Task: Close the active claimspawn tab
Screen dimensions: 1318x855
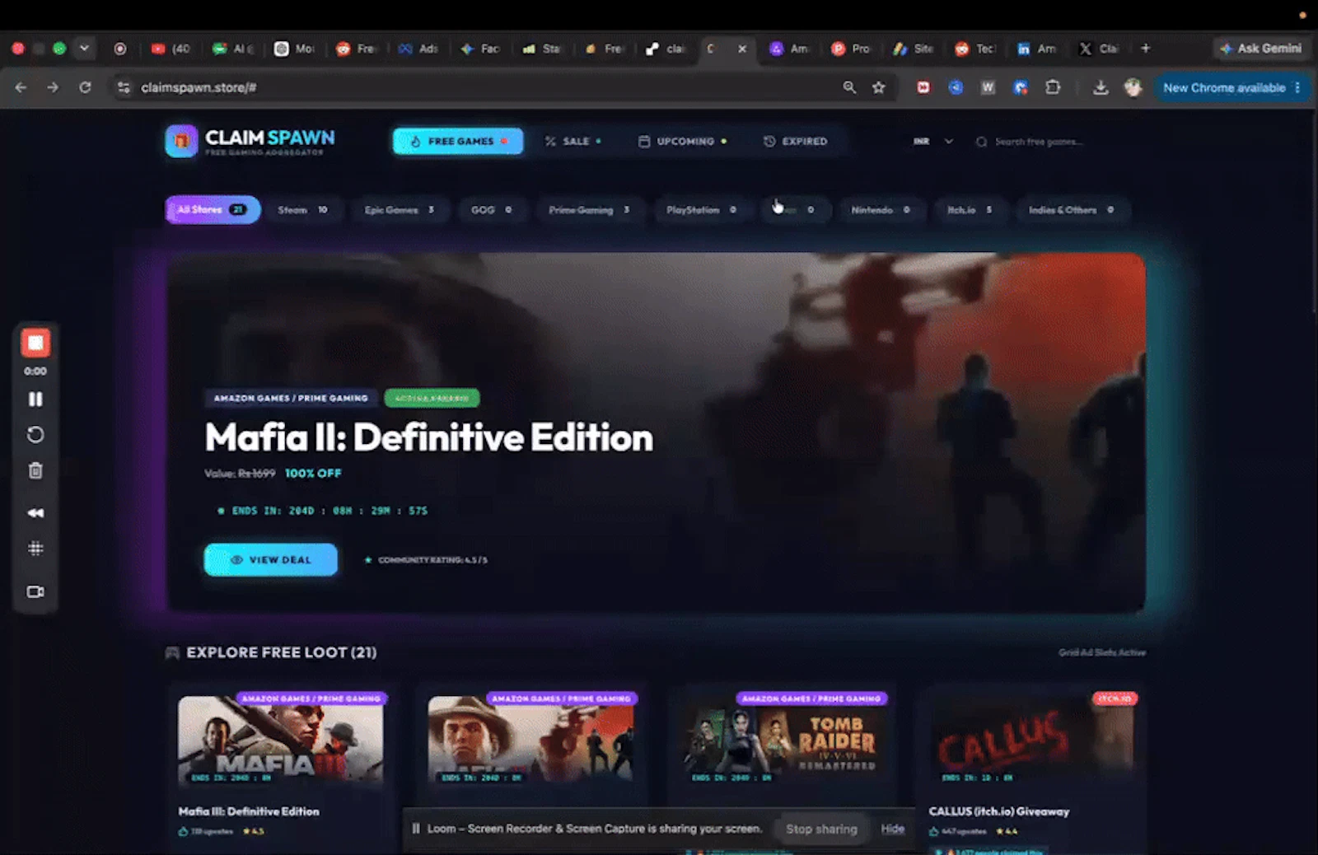Action: pos(742,49)
